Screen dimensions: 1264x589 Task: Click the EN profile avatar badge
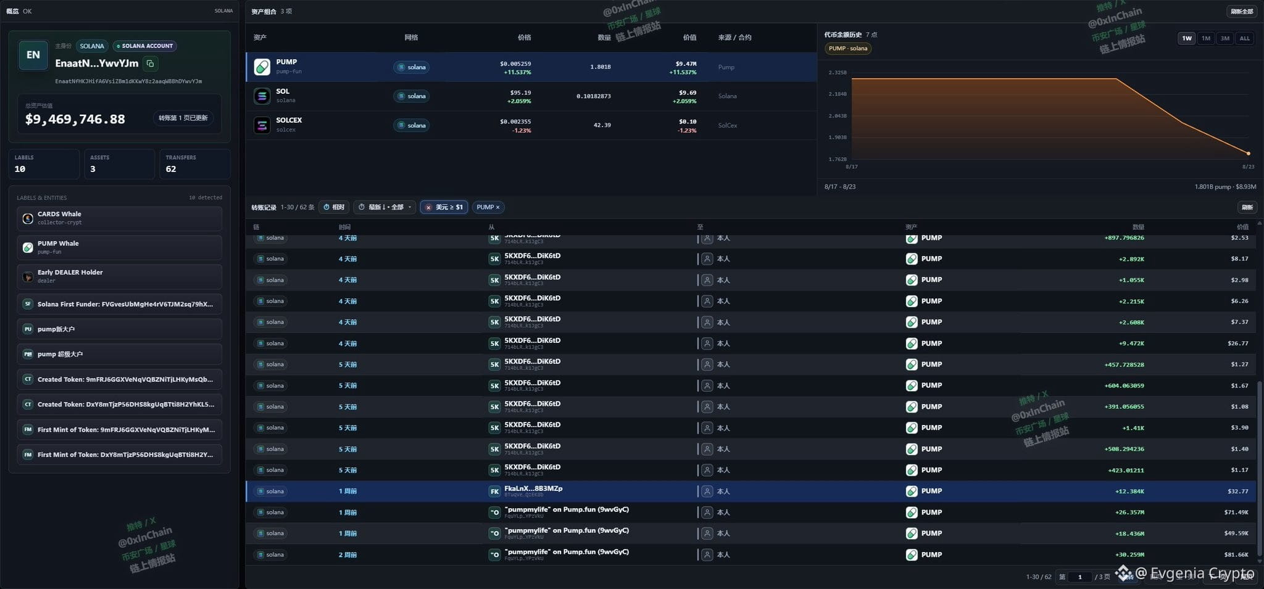click(33, 55)
